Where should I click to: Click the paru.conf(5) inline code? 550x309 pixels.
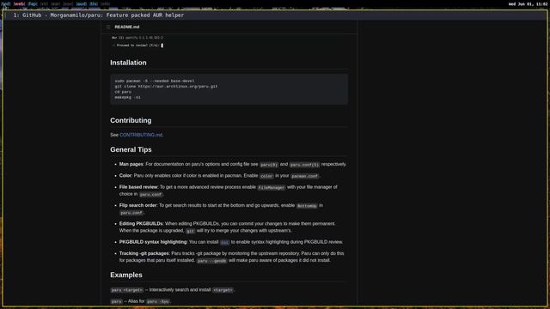(x=304, y=165)
